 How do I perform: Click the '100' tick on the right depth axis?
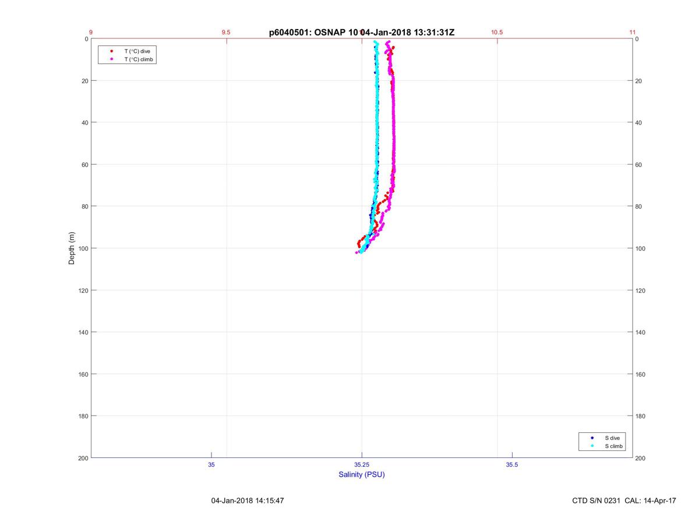641,248
